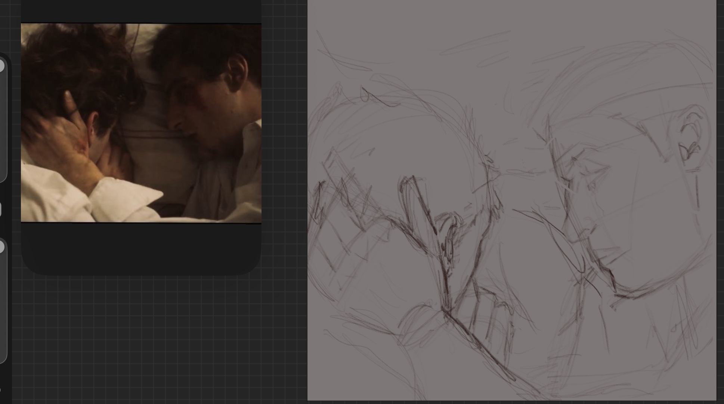Click the brush size slider handle
This screenshot has height=404, width=724.
point(1,66)
